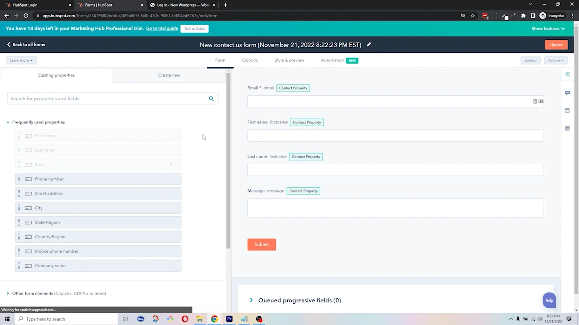Open the Style & preview tab
This screenshot has width=579, height=325.
click(x=289, y=60)
